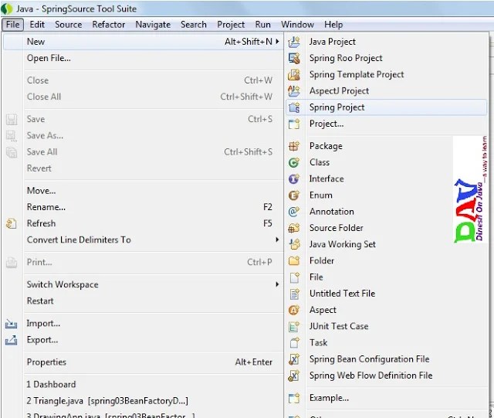Screen dimensions: 494x418
Task: Click the JUnit Test Case icon
Action: coord(294,327)
